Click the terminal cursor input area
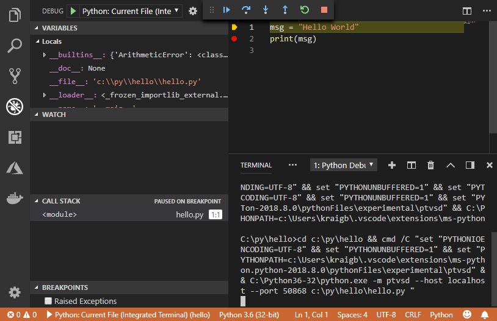The image size is (497, 321). click(243, 301)
